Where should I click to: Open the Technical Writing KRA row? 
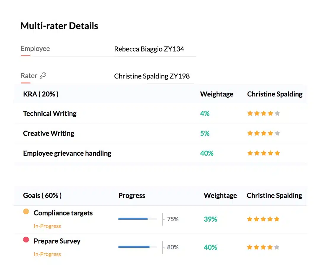(50, 113)
